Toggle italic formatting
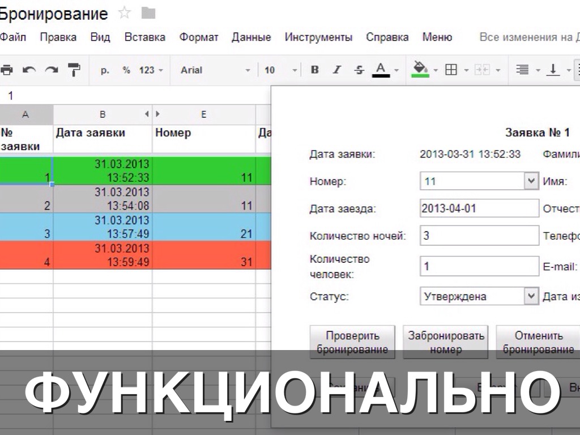Screen dimensions: 580x435 point(337,70)
